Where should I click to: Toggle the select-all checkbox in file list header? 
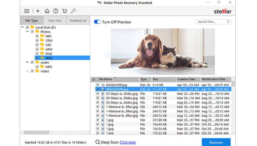[x=93, y=79]
